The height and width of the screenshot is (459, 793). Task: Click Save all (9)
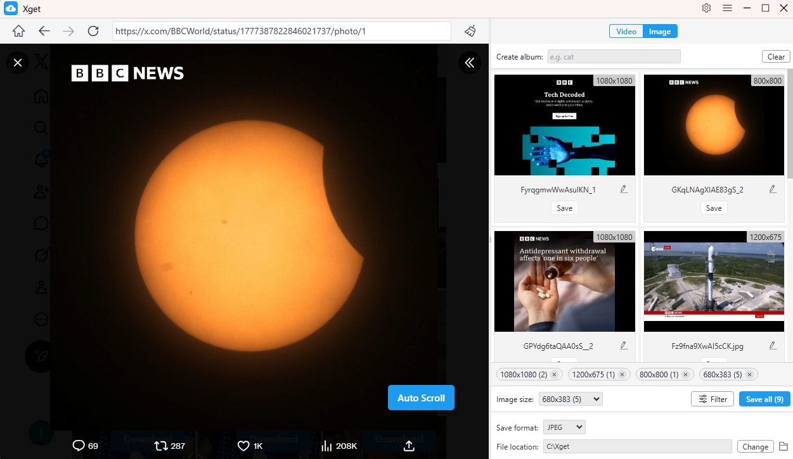[764, 399]
